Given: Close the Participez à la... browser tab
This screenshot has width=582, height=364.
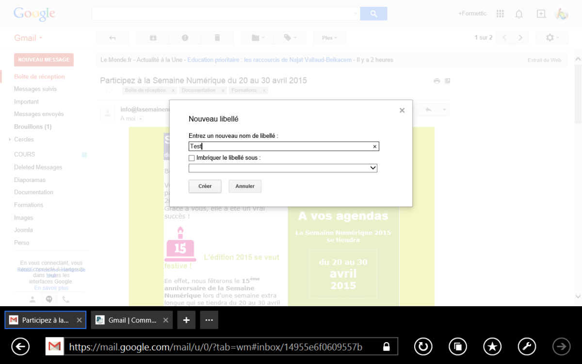Looking at the screenshot, I should [x=79, y=320].
